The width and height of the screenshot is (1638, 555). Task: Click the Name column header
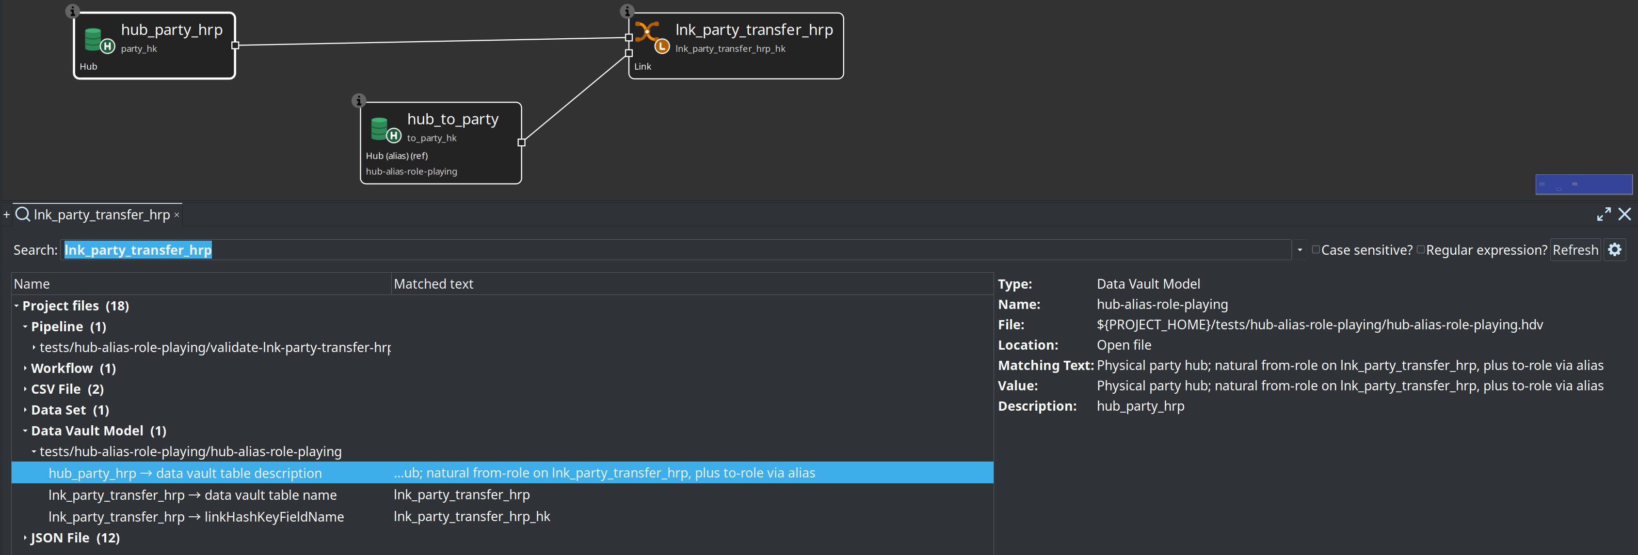pos(201,284)
